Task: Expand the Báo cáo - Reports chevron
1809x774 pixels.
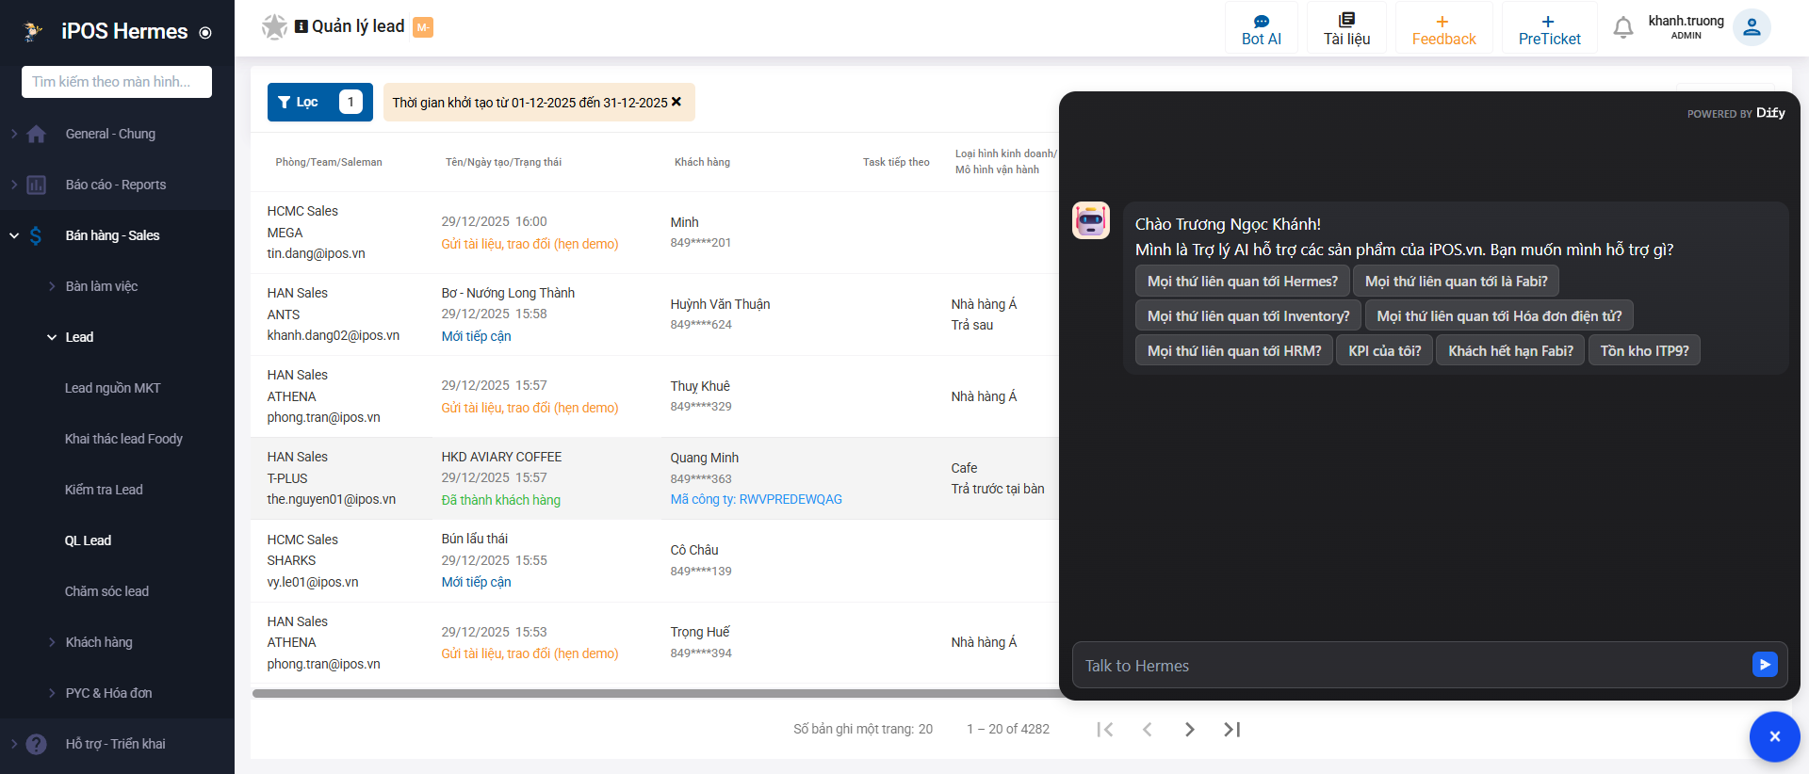Action: coord(14,185)
